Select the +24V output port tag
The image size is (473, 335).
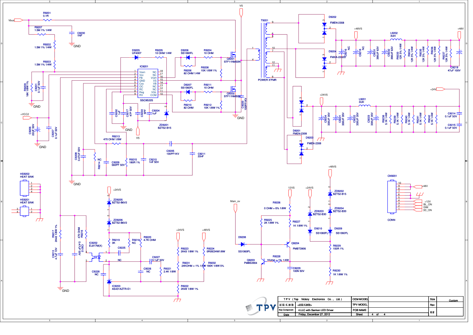pyautogui.click(x=441, y=89)
